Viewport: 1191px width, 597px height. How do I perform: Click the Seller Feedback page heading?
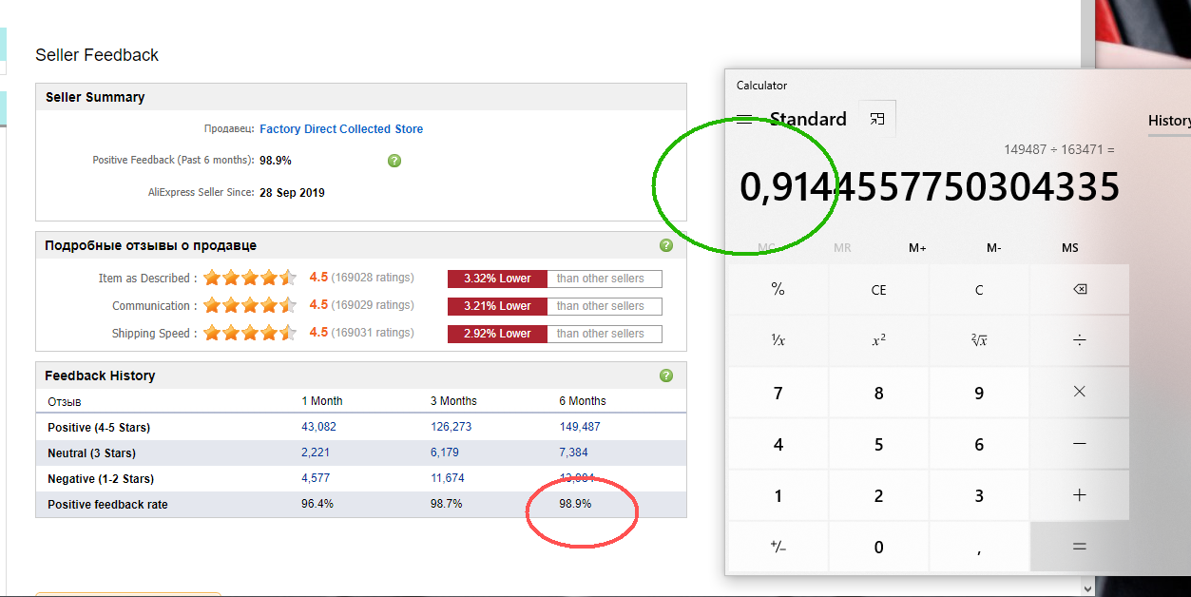tap(97, 55)
